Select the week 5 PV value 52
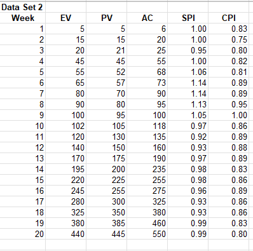Screen dimensions: 253x251 point(106,72)
